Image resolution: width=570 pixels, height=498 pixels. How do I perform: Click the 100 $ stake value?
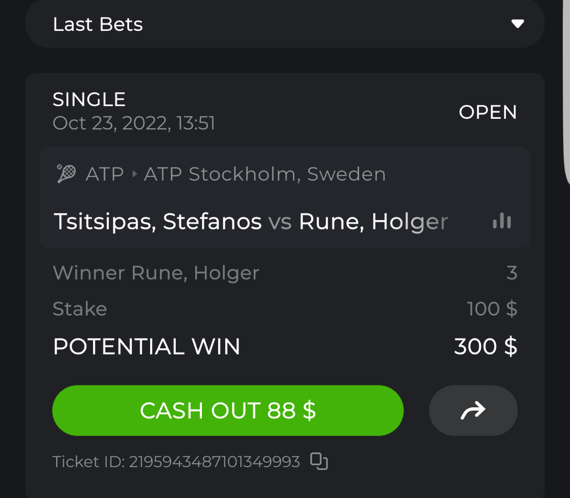(x=492, y=309)
